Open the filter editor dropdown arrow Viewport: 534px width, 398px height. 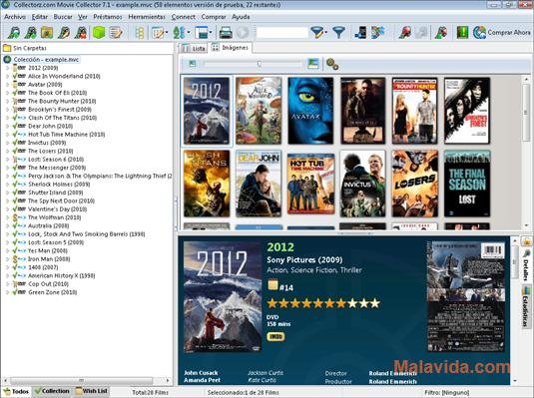(326, 33)
